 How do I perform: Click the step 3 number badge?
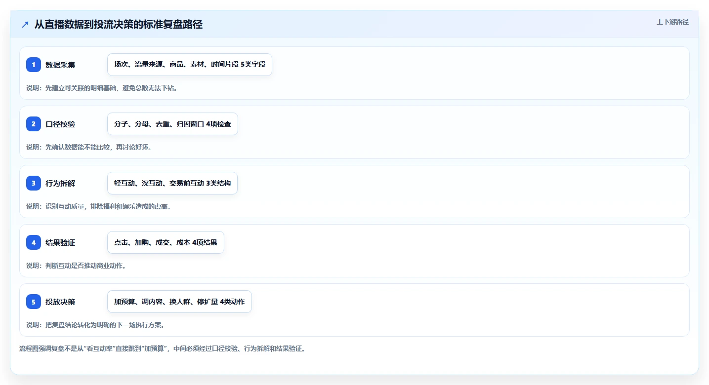pyautogui.click(x=34, y=183)
